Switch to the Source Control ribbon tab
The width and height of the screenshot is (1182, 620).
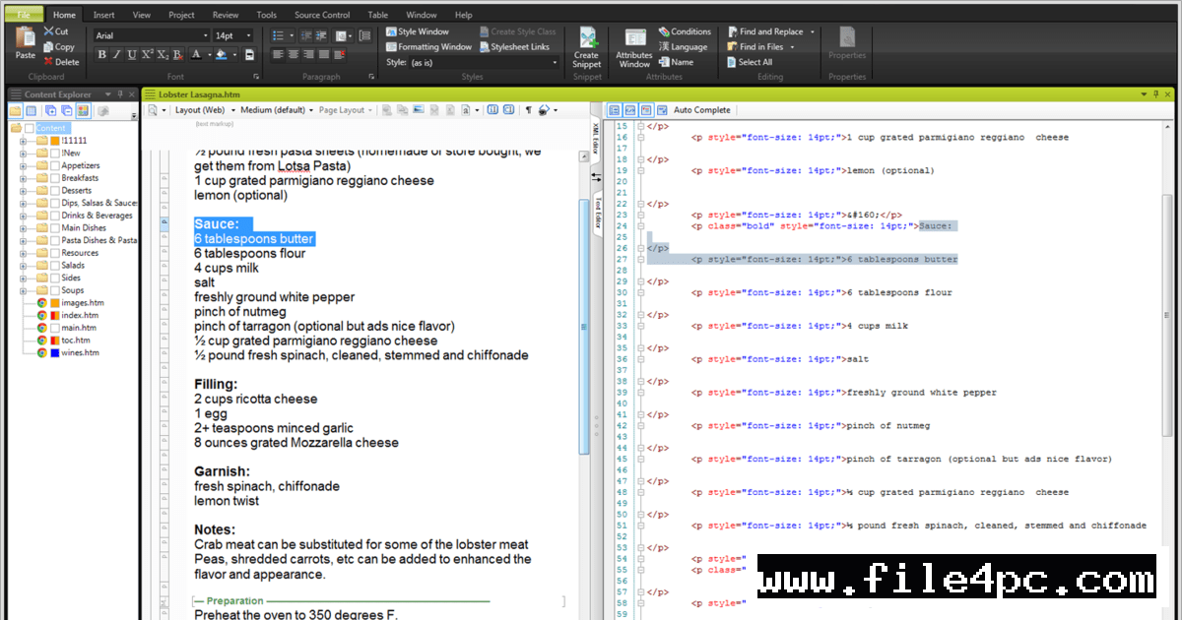click(322, 15)
